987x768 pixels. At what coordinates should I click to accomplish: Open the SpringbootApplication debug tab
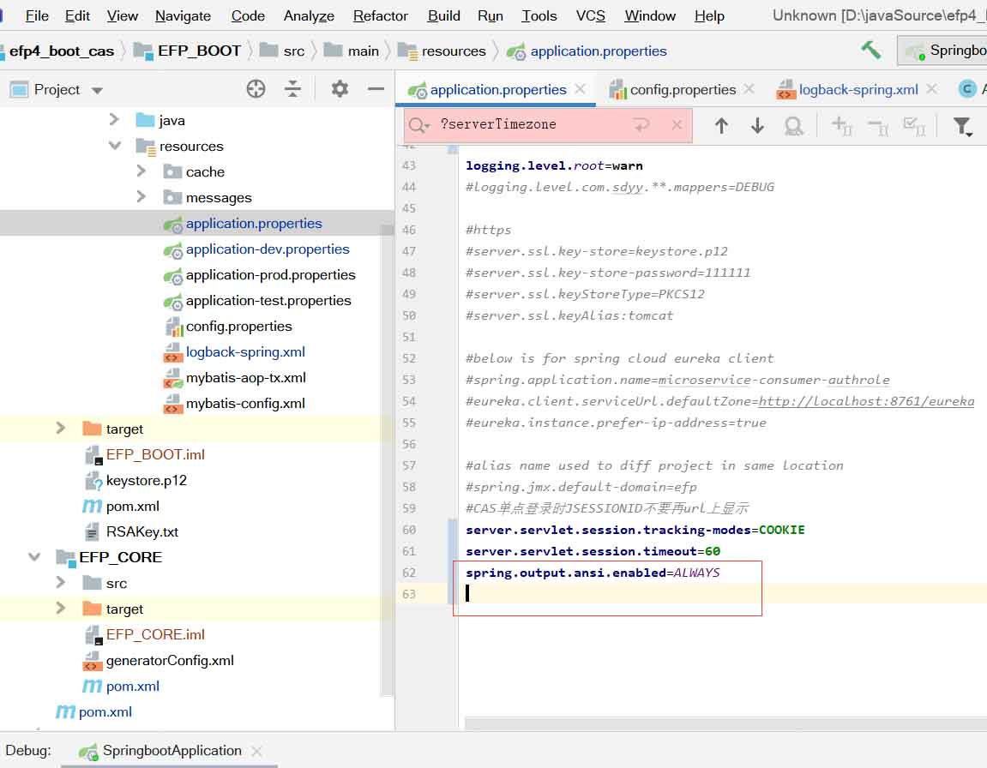point(172,751)
